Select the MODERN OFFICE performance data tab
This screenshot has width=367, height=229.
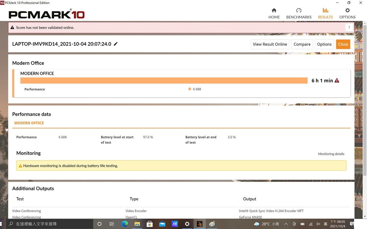(x=29, y=123)
